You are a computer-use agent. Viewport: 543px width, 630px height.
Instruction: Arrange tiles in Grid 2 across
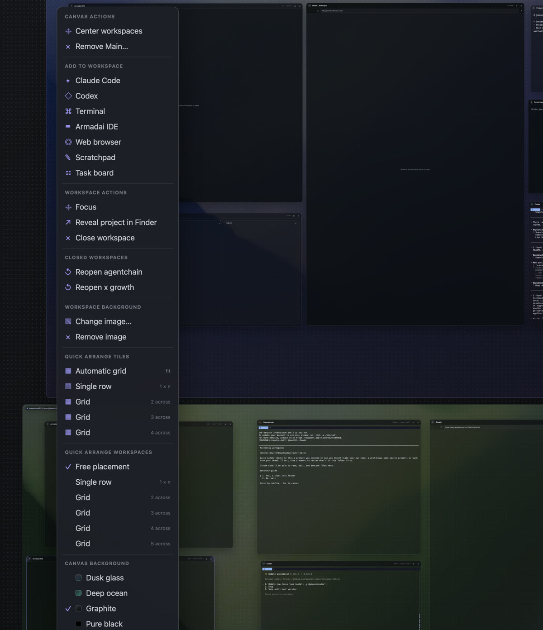point(118,401)
